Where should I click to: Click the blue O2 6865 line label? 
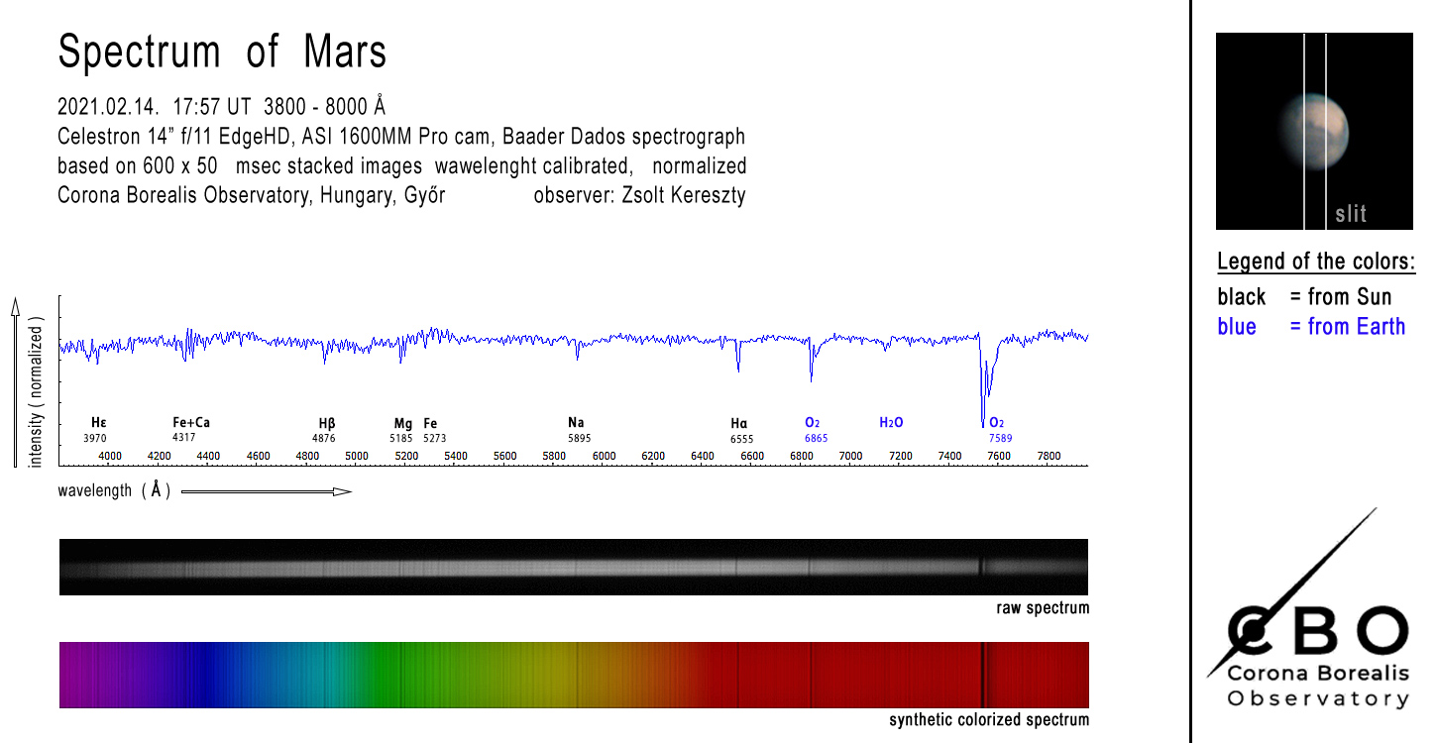[x=816, y=430]
